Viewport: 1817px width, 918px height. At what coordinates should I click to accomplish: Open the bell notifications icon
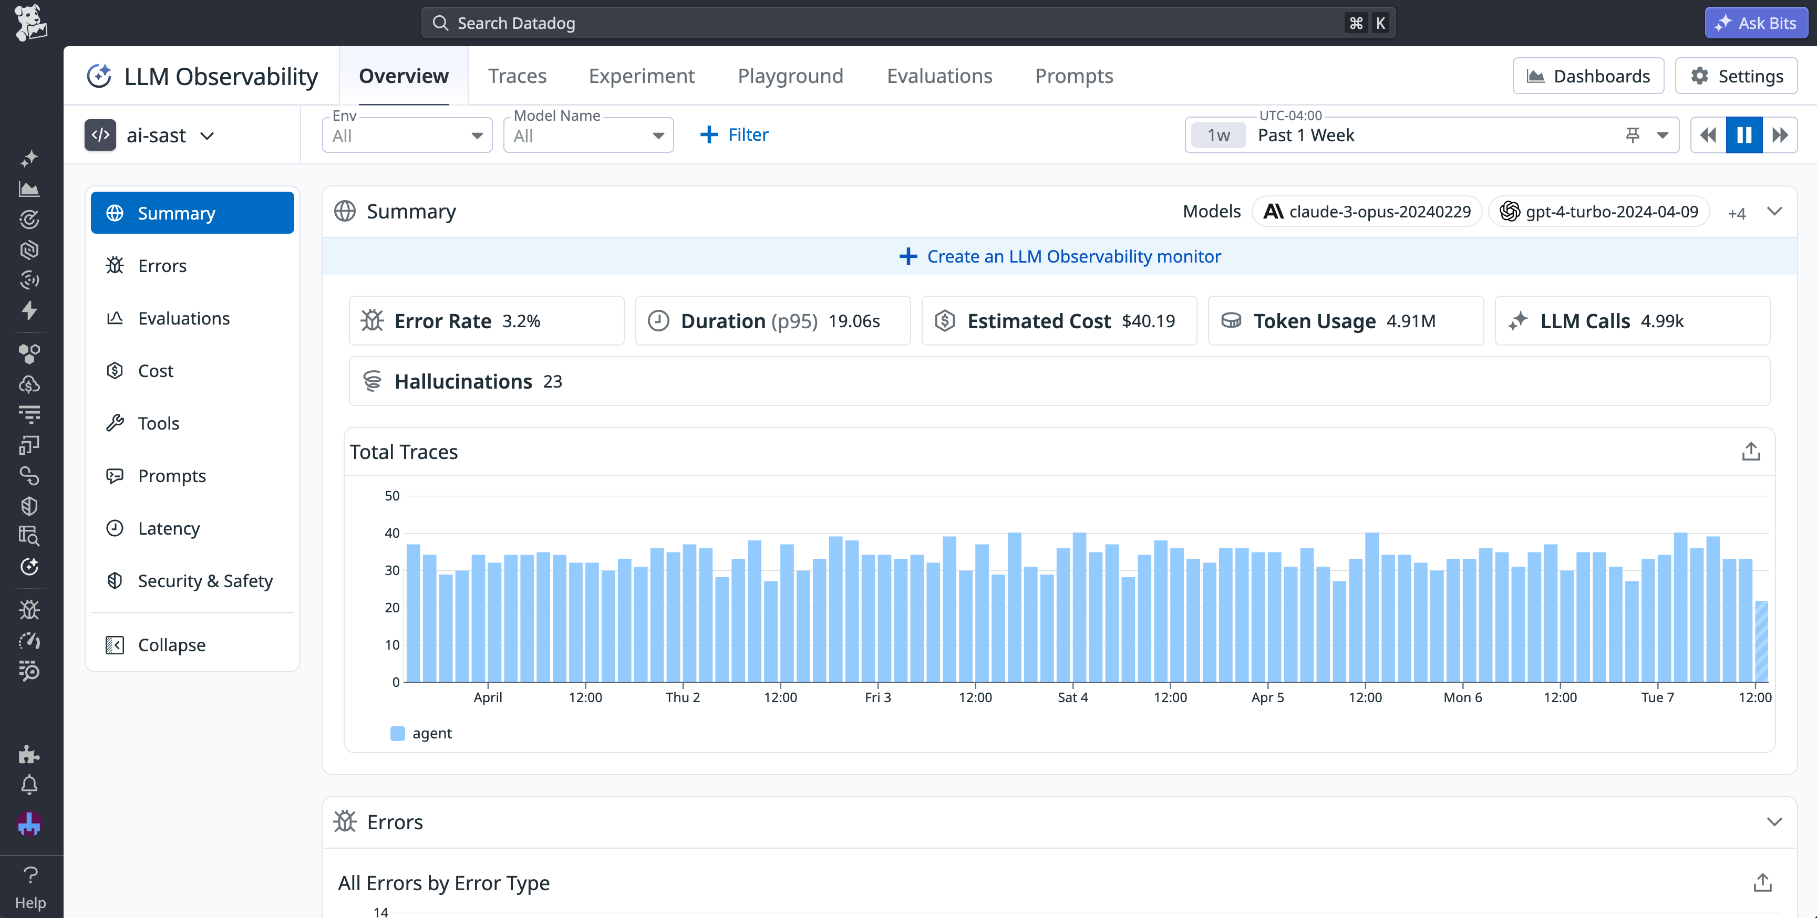29,785
